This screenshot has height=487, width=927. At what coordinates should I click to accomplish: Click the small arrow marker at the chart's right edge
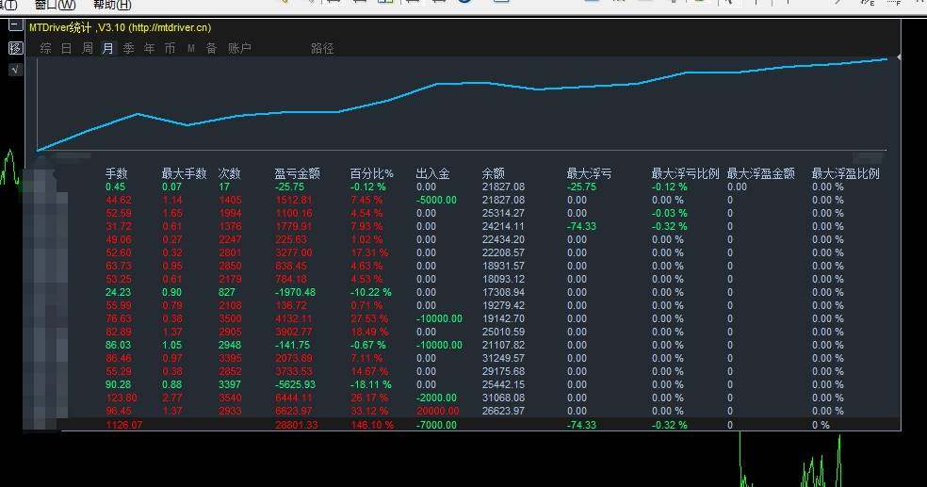coord(899,57)
